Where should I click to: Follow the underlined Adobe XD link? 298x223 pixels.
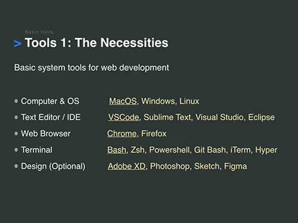pyautogui.click(x=127, y=166)
